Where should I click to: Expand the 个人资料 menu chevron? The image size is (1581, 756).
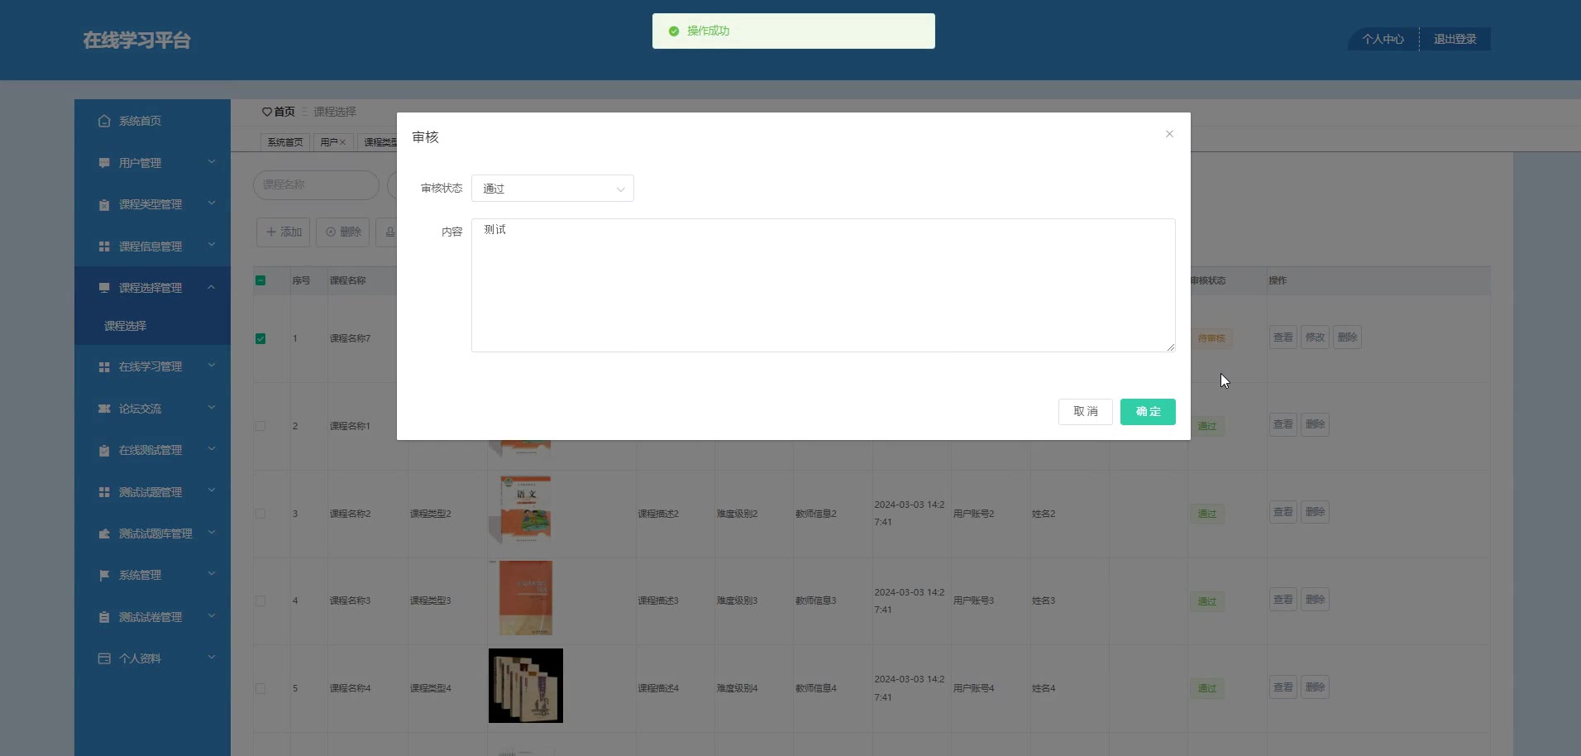point(212,658)
